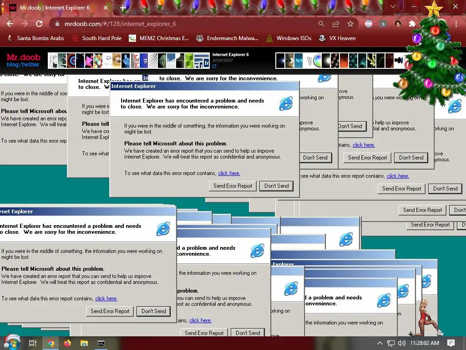Open File Explorer from the taskbar
Viewport: 466px width, 350px height.
pyautogui.click(x=84, y=343)
